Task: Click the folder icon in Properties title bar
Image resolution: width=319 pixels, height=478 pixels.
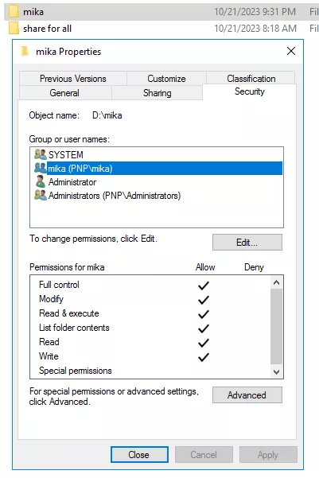Action: (25, 51)
